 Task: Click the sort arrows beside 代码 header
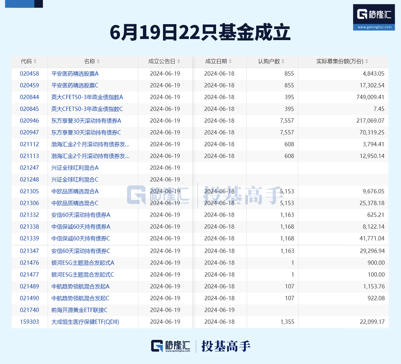(35, 62)
